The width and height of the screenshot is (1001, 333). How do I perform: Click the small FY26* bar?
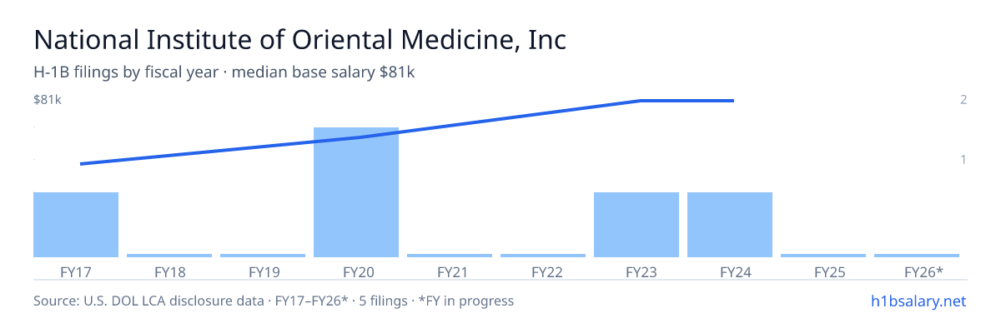pos(917,256)
